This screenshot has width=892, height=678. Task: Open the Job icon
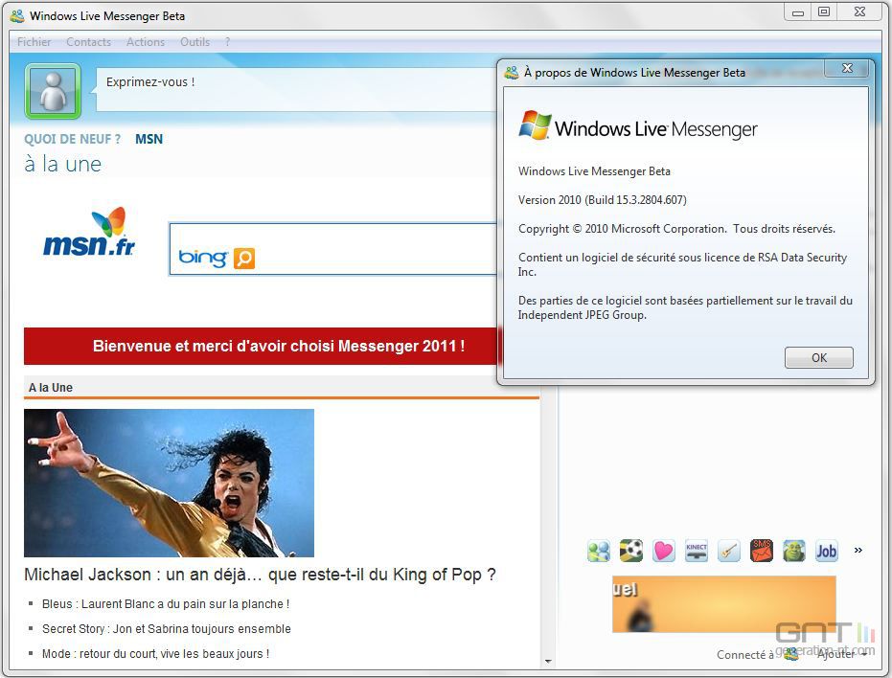coord(827,551)
